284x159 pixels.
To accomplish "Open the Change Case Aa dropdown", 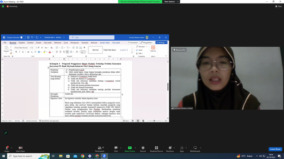I will click(46, 48).
